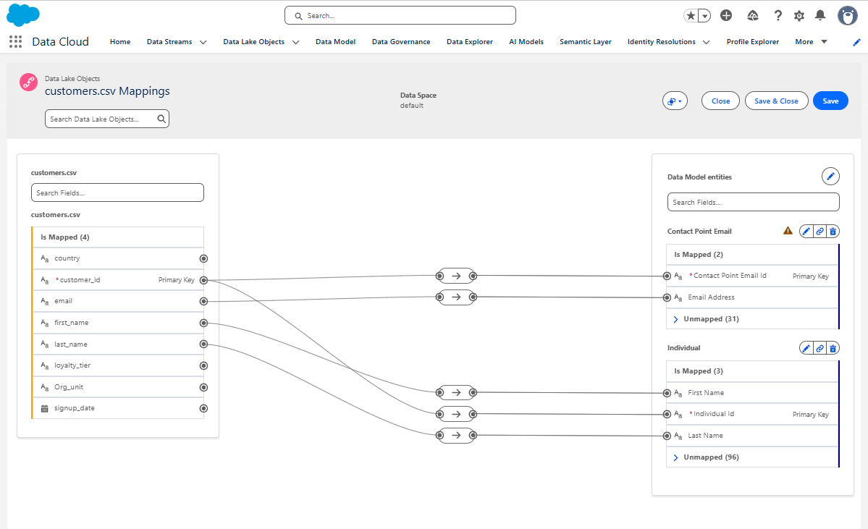
Task: Open the Trailhead guidance icon
Action: click(x=753, y=15)
